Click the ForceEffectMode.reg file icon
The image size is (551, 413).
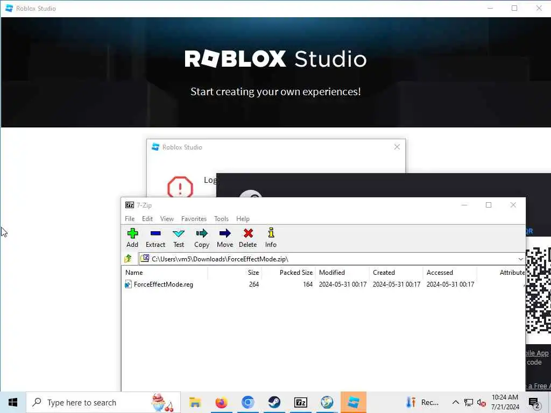[128, 284]
